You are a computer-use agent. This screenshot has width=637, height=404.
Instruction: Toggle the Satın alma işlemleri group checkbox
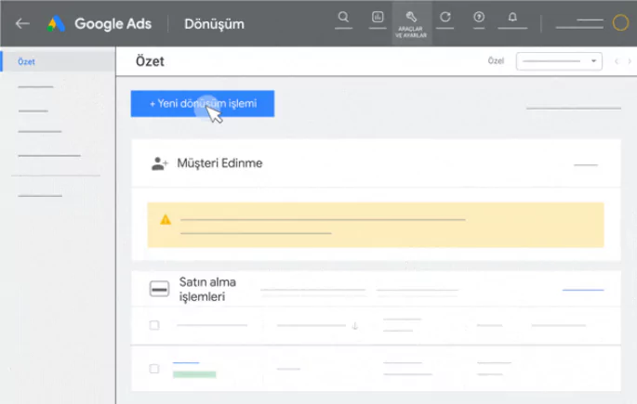coord(159,289)
